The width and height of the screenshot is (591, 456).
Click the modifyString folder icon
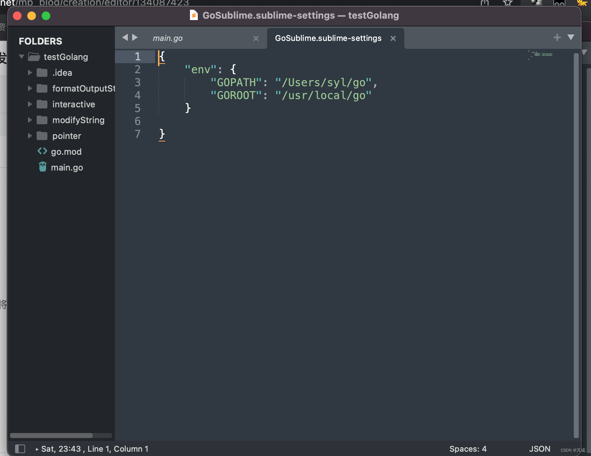[x=41, y=120]
